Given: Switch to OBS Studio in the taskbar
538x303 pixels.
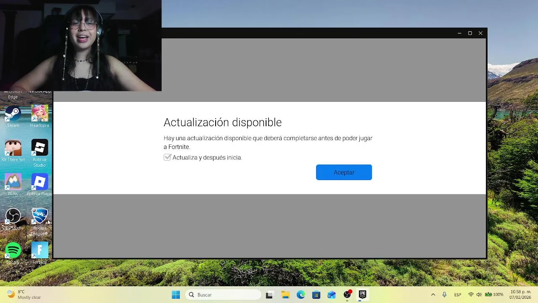Looking at the screenshot, I should point(347,295).
